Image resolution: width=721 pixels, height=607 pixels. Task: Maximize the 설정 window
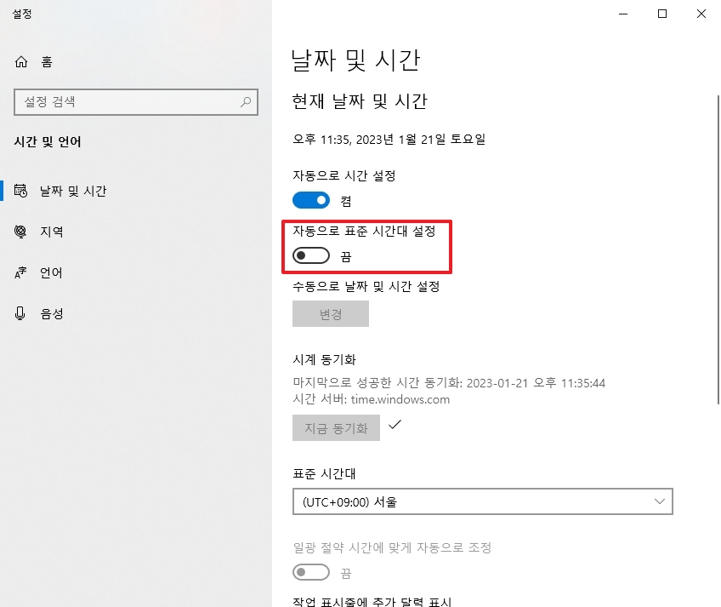pyautogui.click(x=662, y=14)
